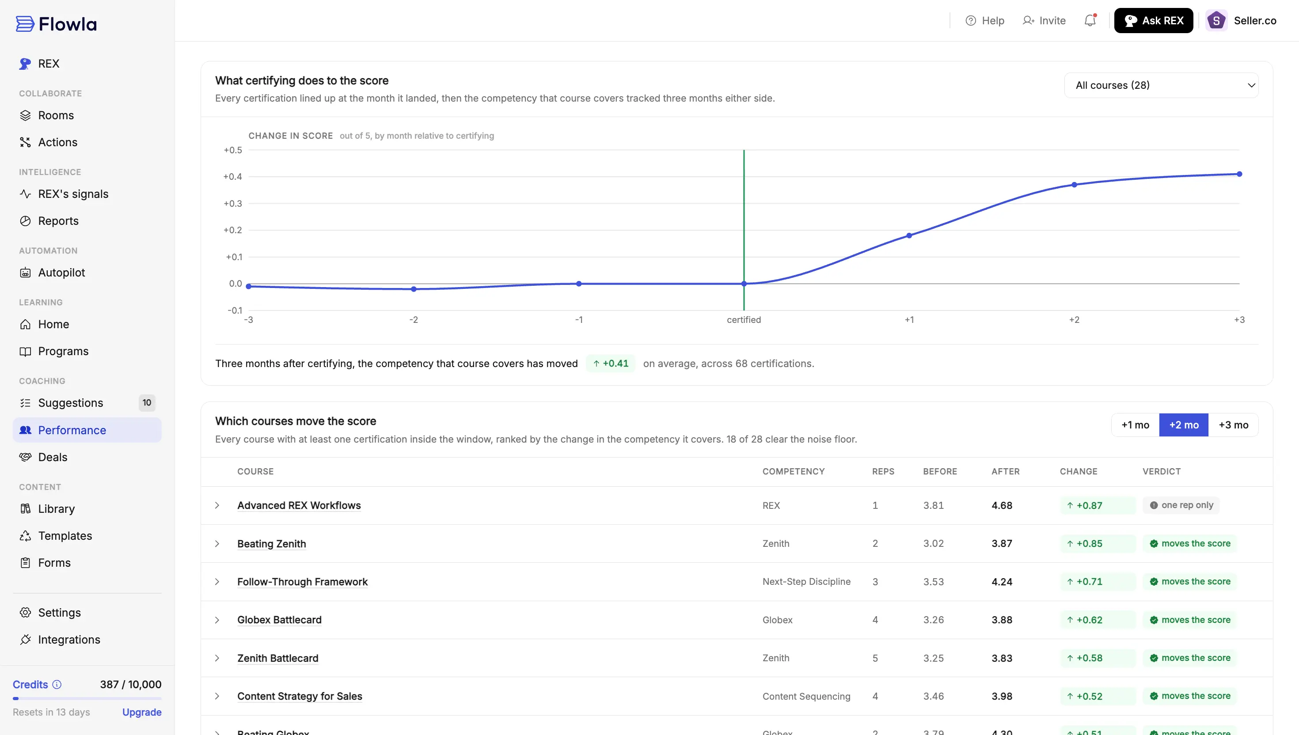
Task: Expand the Zenith Battlecard row
Action: click(x=217, y=658)
